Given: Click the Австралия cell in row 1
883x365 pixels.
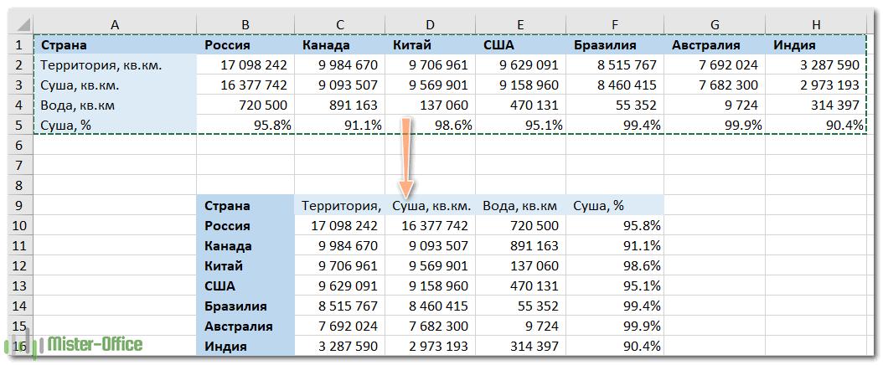Looking at the screenshot, I should point(715,45).
